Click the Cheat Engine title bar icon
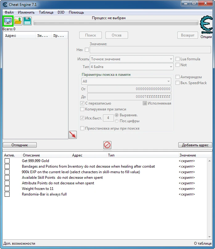Screen dimensions: 215x249 (5, 5)
